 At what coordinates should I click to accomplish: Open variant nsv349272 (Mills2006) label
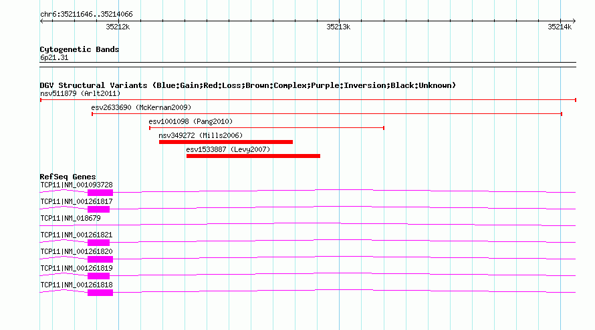(201, 135)
